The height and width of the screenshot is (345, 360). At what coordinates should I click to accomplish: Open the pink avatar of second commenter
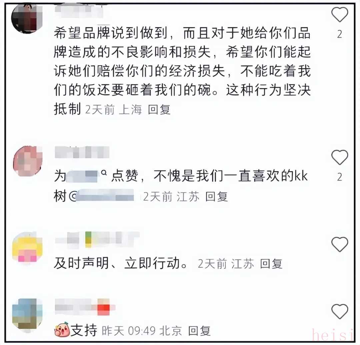(28, 161)
